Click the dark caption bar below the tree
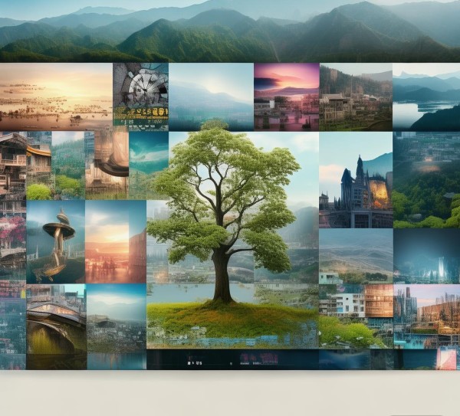The image size is (460, 416). pos(232,359)
